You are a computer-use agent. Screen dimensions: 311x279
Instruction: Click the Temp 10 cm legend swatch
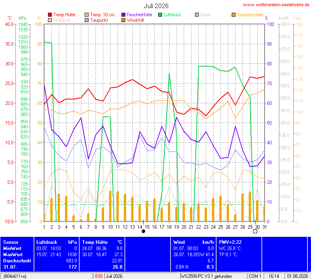coord(87,15)
